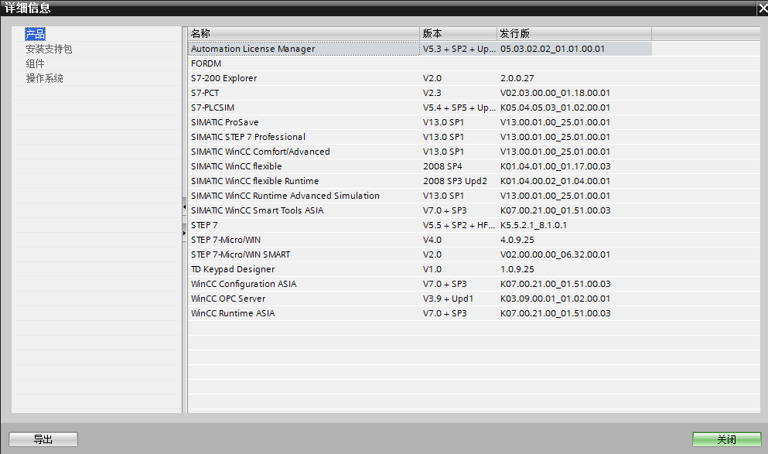Click version V2.0 of S7-200 Explorer
768x454 pixels.
[432, 78]
